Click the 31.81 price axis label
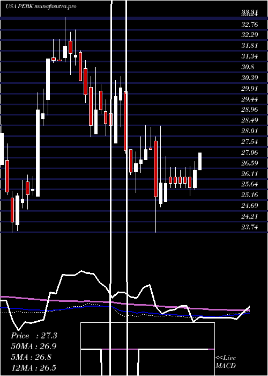The width and height of the screenshot is (268, 376). 250,46
